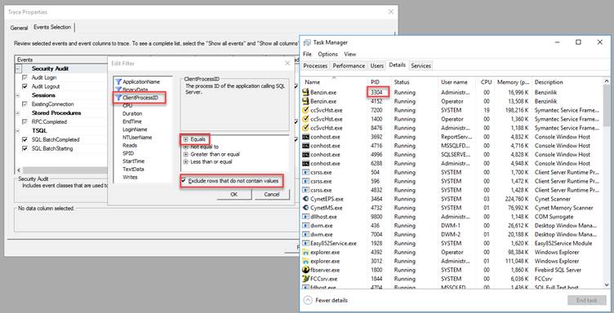Switch to the Performance tab
Screen dimensions: 614x313
(349, 66)
